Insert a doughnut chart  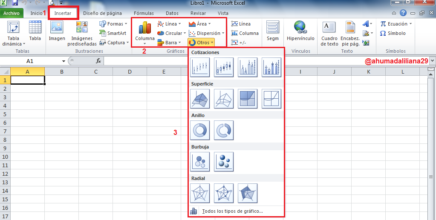(200, 130)
